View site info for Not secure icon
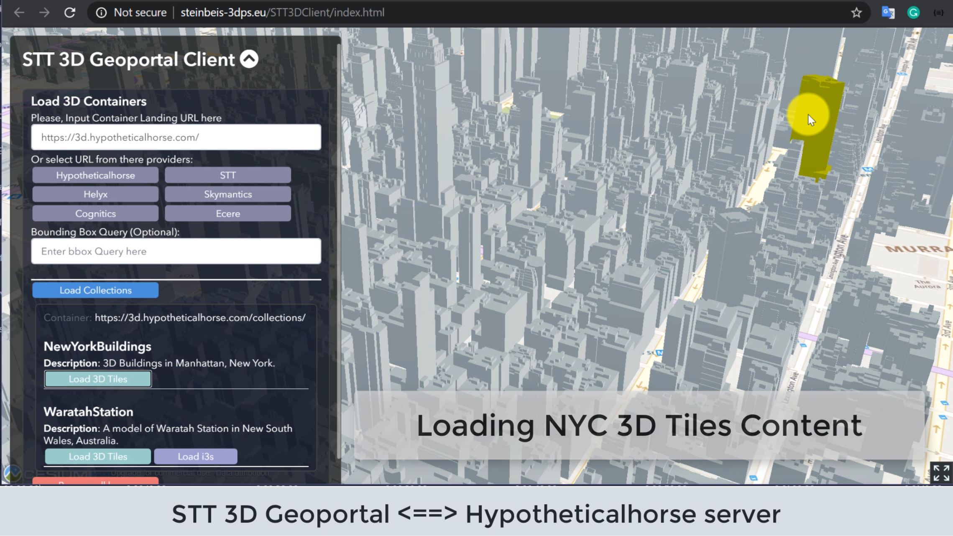Image resolution: width=953 pixels, height=536 pixels. coord(101,13)
